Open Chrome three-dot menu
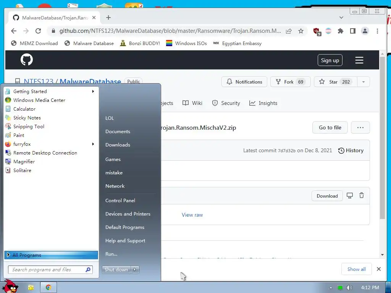 pos(377,31)
